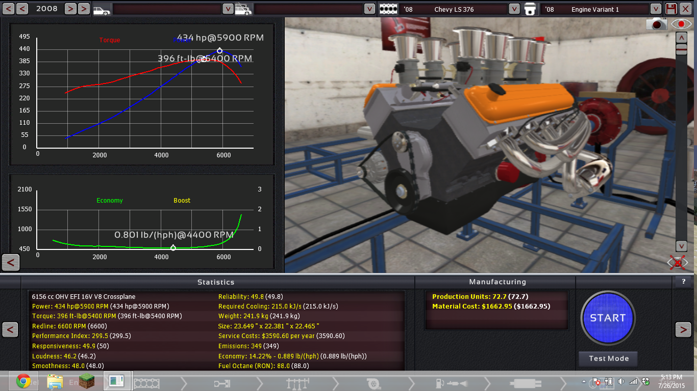Screen dimensions: 697x391
Task: Collapse the graph panel with left arrow
Action: click(11, 263)
